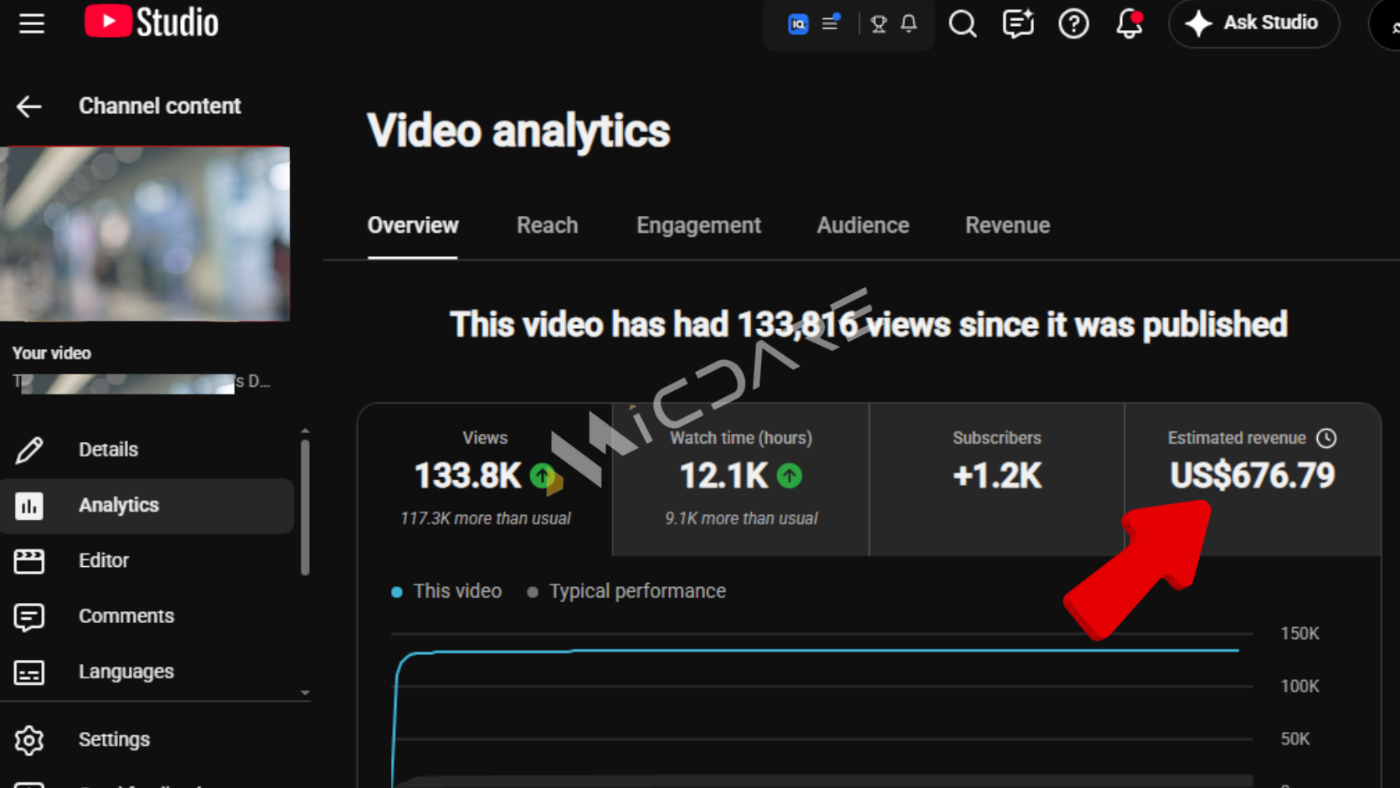Screen dimensions: 1400x788
Task: Click the Languages subtitles icon
Action: tap(29, 672)
